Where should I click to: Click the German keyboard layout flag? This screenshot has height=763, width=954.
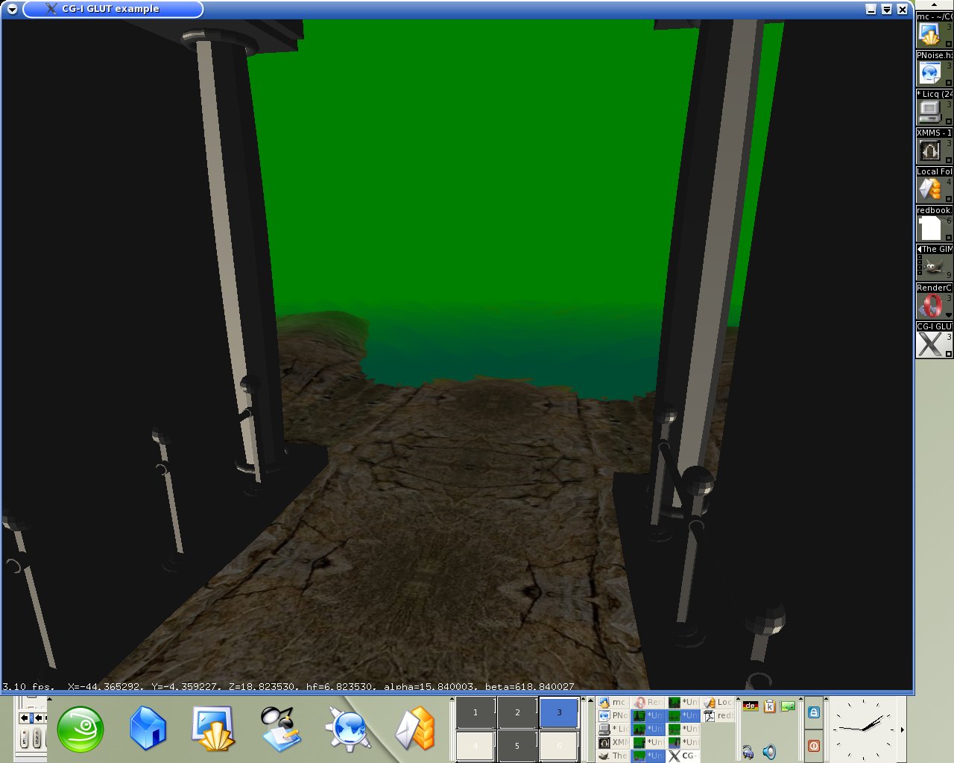(x=751, y=706)
